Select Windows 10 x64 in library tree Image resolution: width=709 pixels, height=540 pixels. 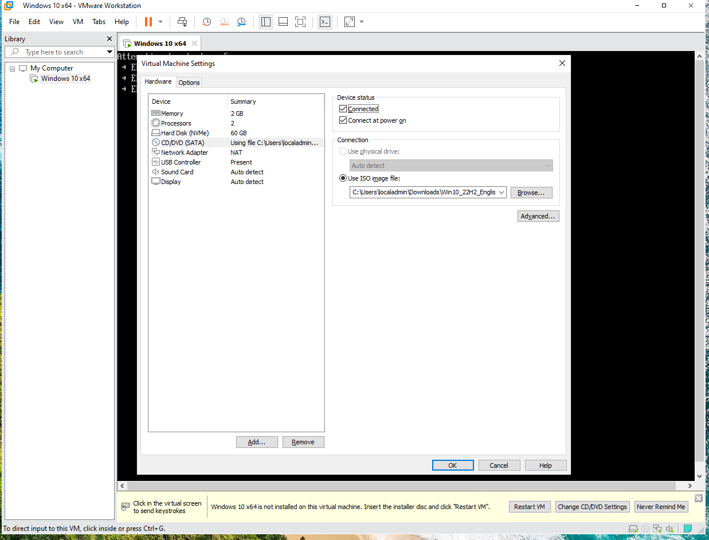pyautogui.click(x=65, y=79)
